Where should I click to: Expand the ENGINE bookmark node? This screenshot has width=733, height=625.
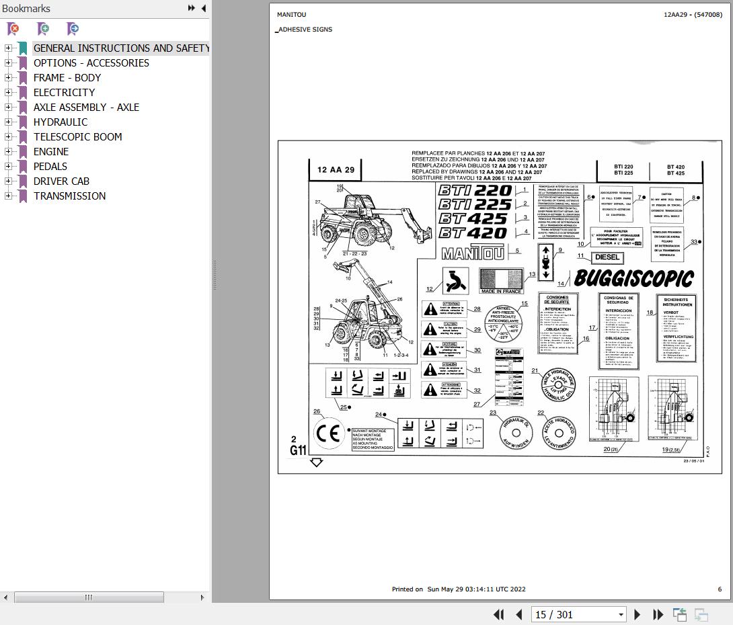click(x=8, y=151)
